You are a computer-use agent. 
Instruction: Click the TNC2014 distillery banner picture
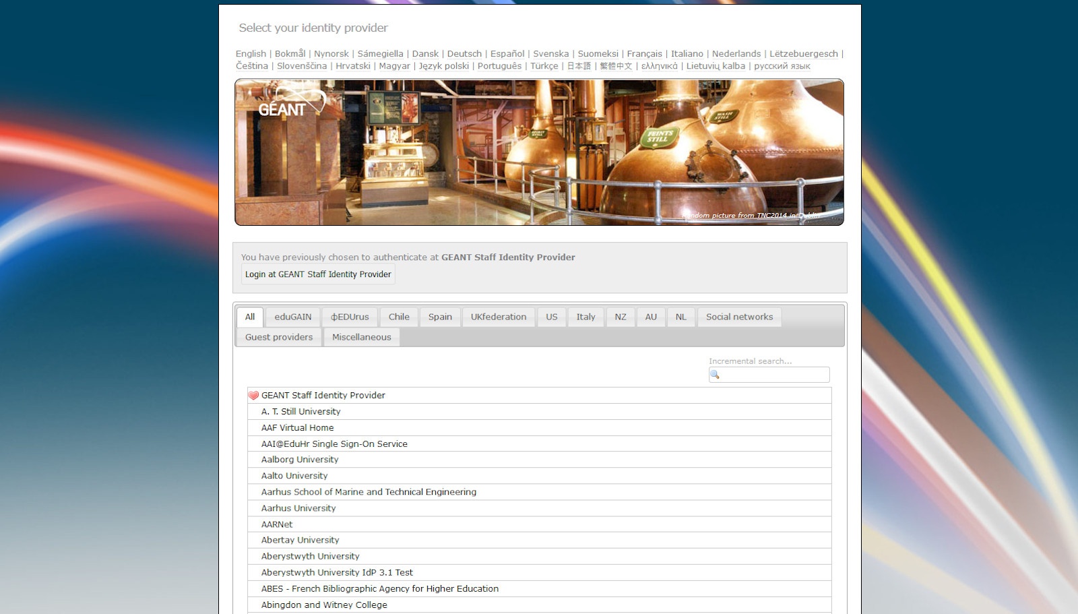539,152
